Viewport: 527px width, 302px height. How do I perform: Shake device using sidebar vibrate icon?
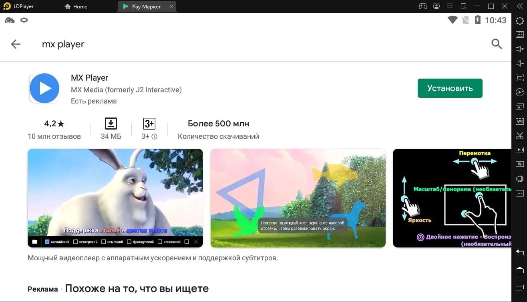click(519, 179)
